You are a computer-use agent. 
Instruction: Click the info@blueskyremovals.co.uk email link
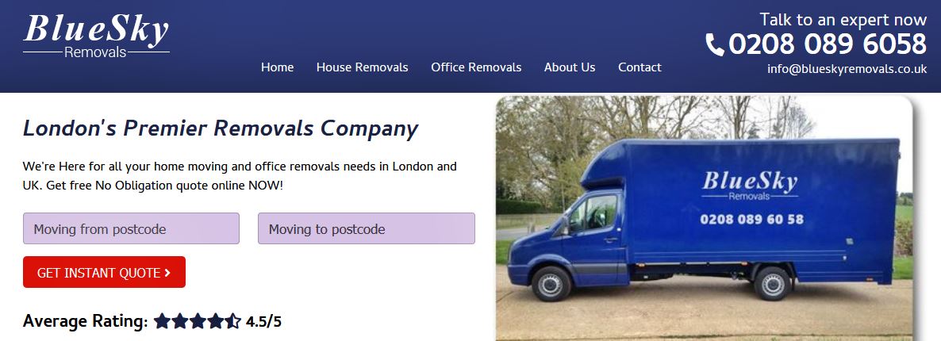click(847, 69)
